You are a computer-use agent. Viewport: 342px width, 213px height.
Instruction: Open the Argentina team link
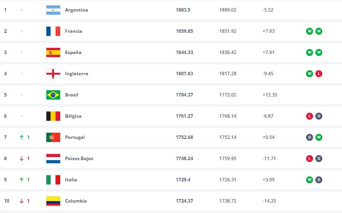coord(76,10)
